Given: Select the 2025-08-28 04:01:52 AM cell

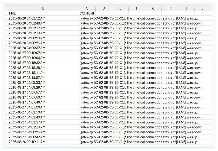Looking at the screenshot, I should (x=43, y=18).
